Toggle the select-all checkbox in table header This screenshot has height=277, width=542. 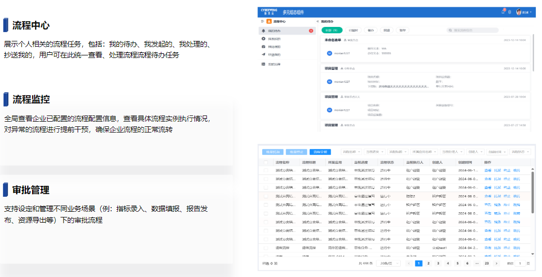pyautogui.click(x=266, y=162)
